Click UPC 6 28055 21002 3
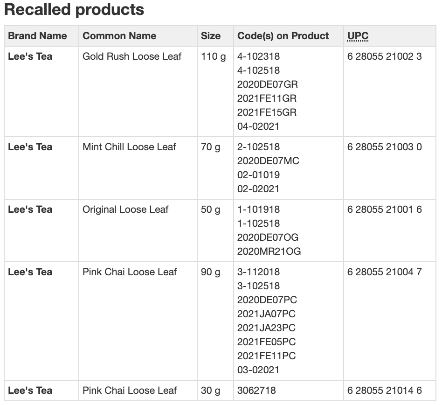Viewport: 442px width, 405px height. pyautogui.click(x=384, y=56)
